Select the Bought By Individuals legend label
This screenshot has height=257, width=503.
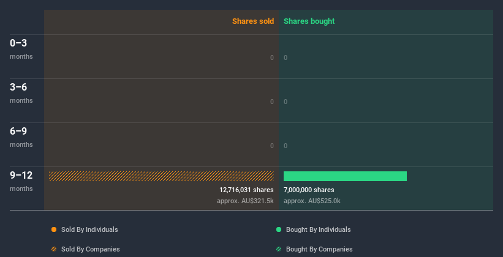(x=318, y=229)
